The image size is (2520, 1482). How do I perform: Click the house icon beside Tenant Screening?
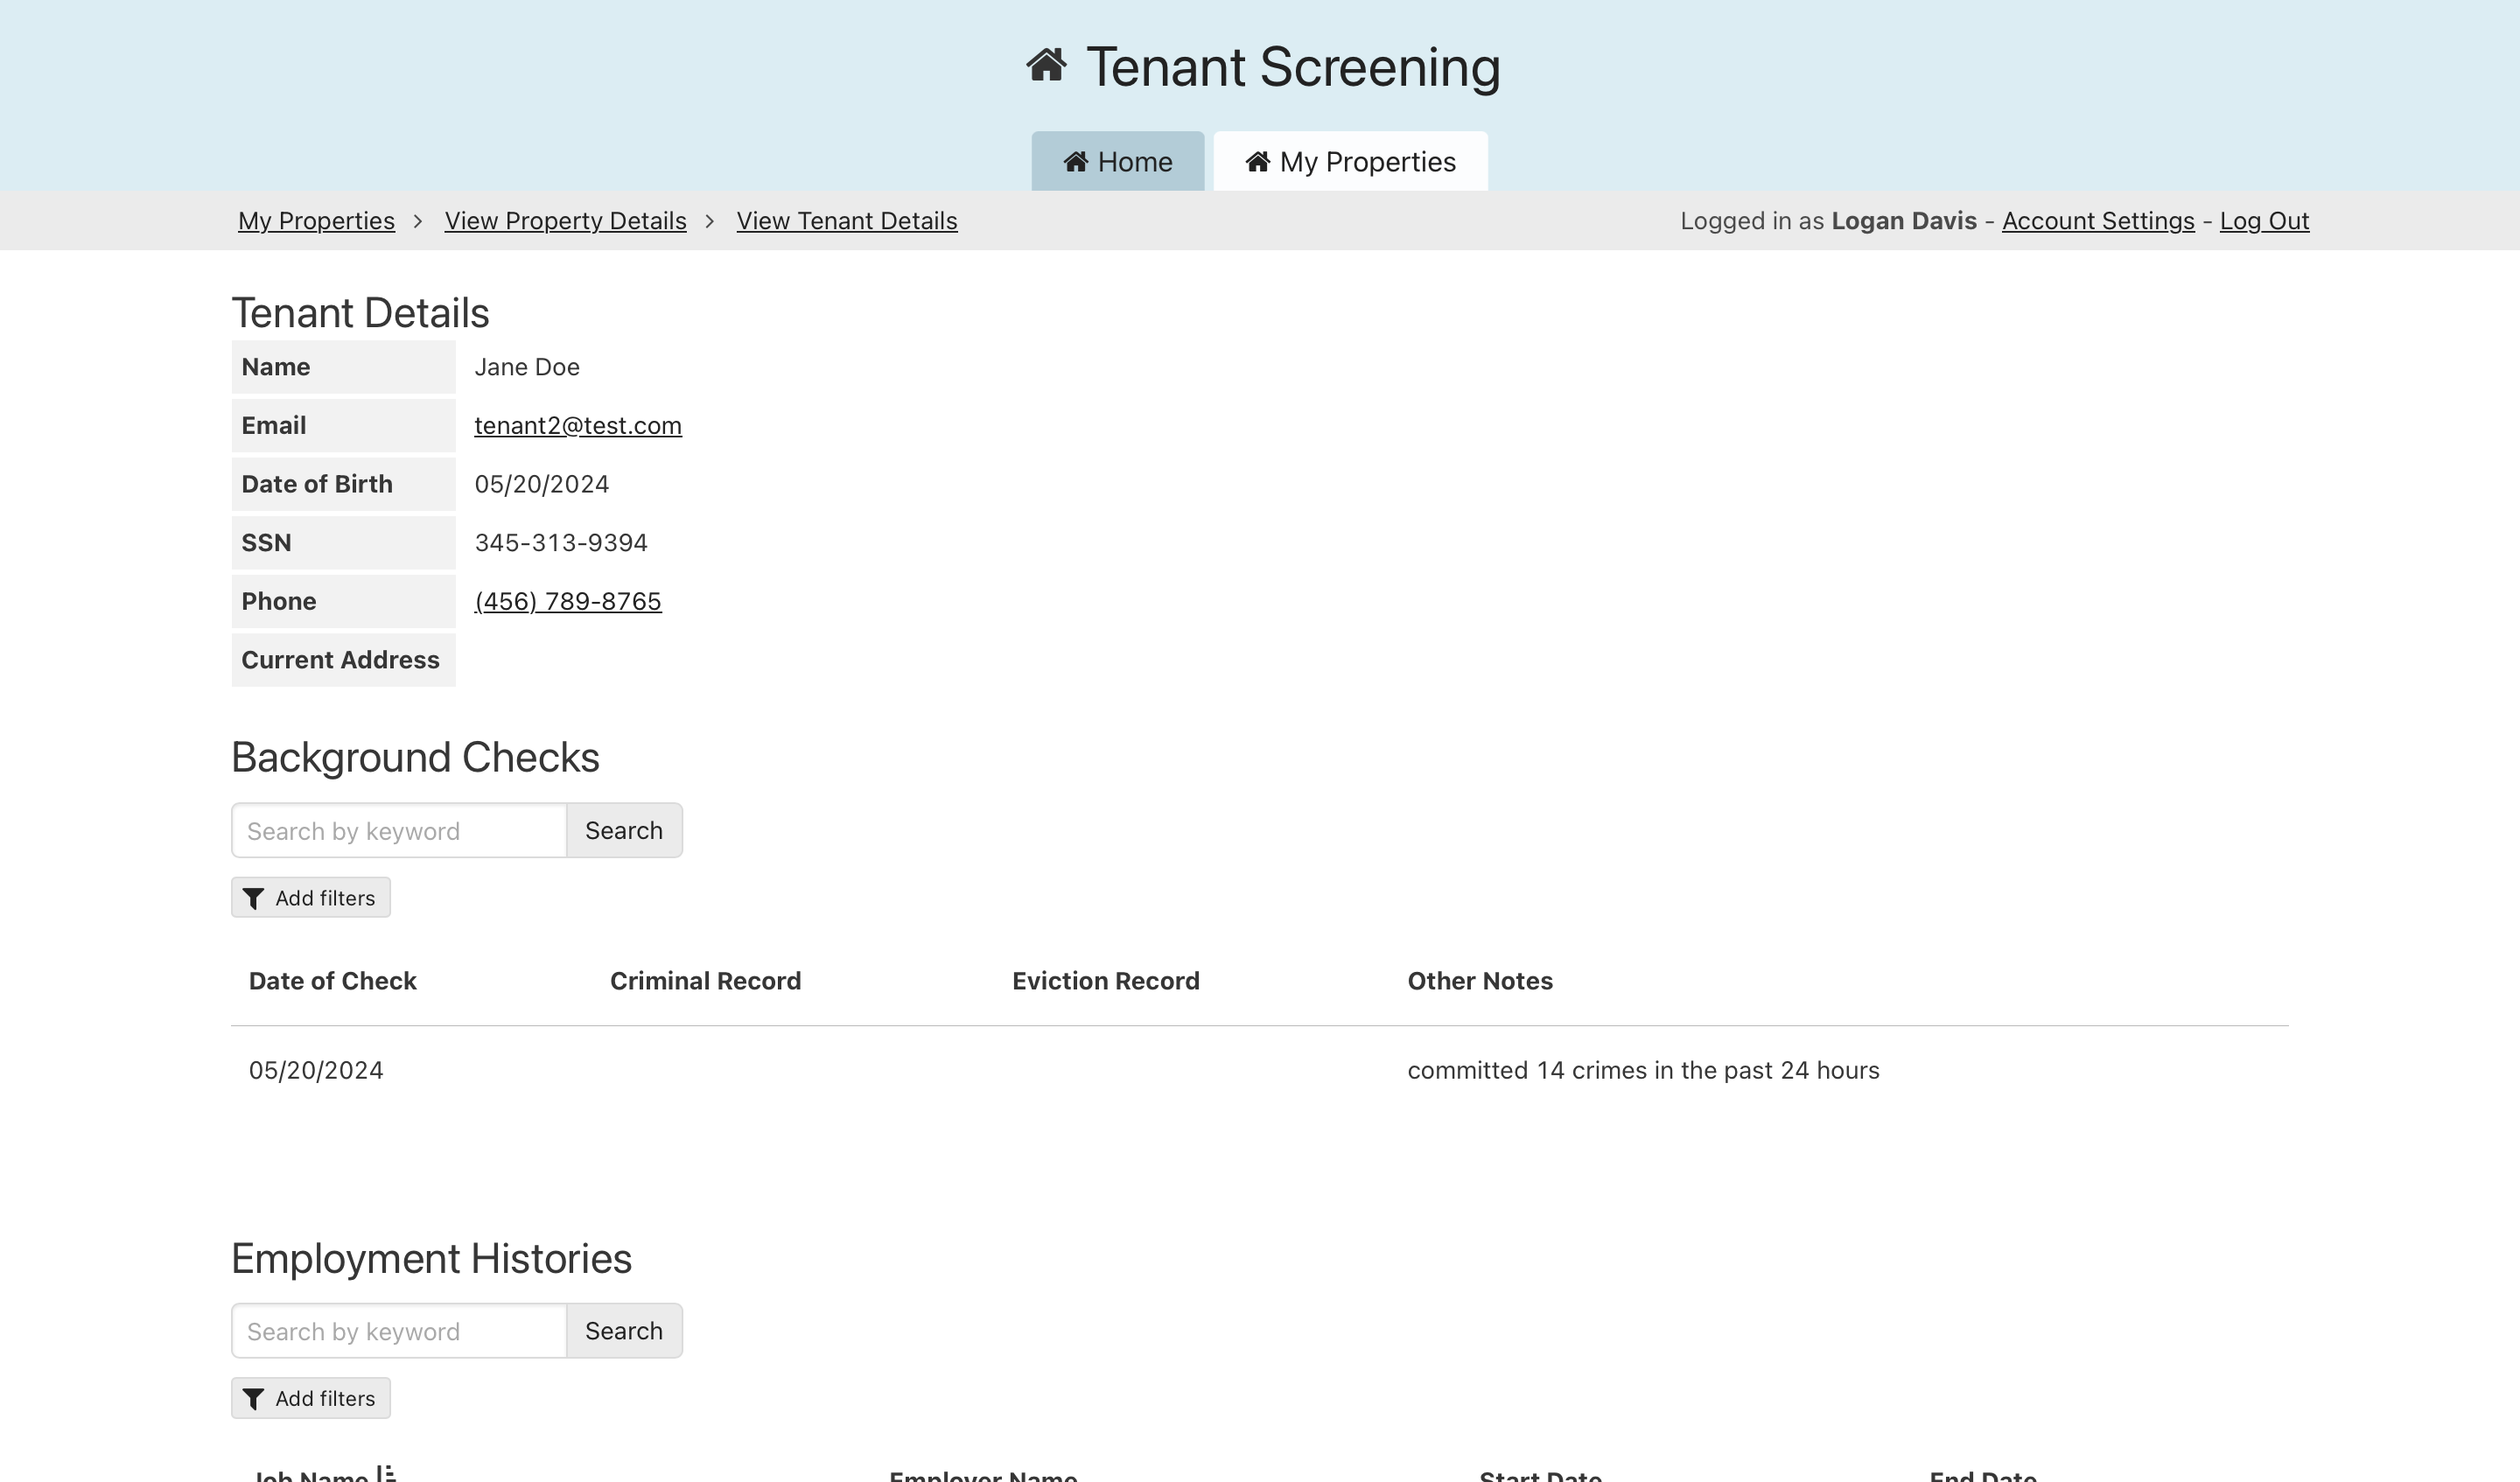tap(1046, 66)
